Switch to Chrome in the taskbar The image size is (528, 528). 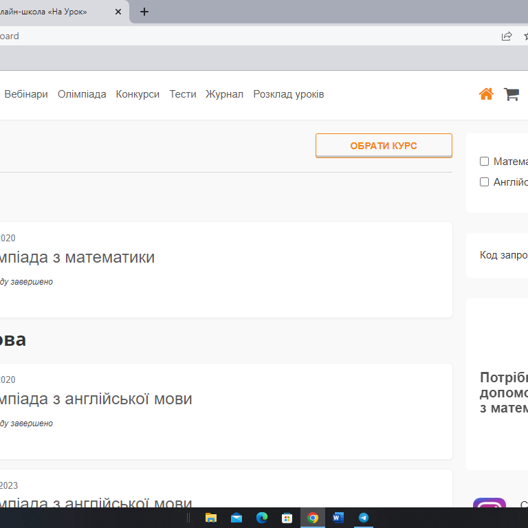click(313, 518)
